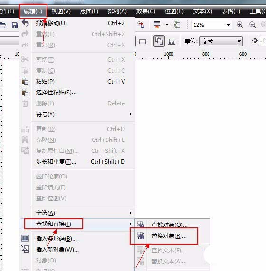Image resolution: width=266 pixels, height=271 pixels.
Task: Click the application launcher icon in toolbar
Action: click(x=157, y=25)
